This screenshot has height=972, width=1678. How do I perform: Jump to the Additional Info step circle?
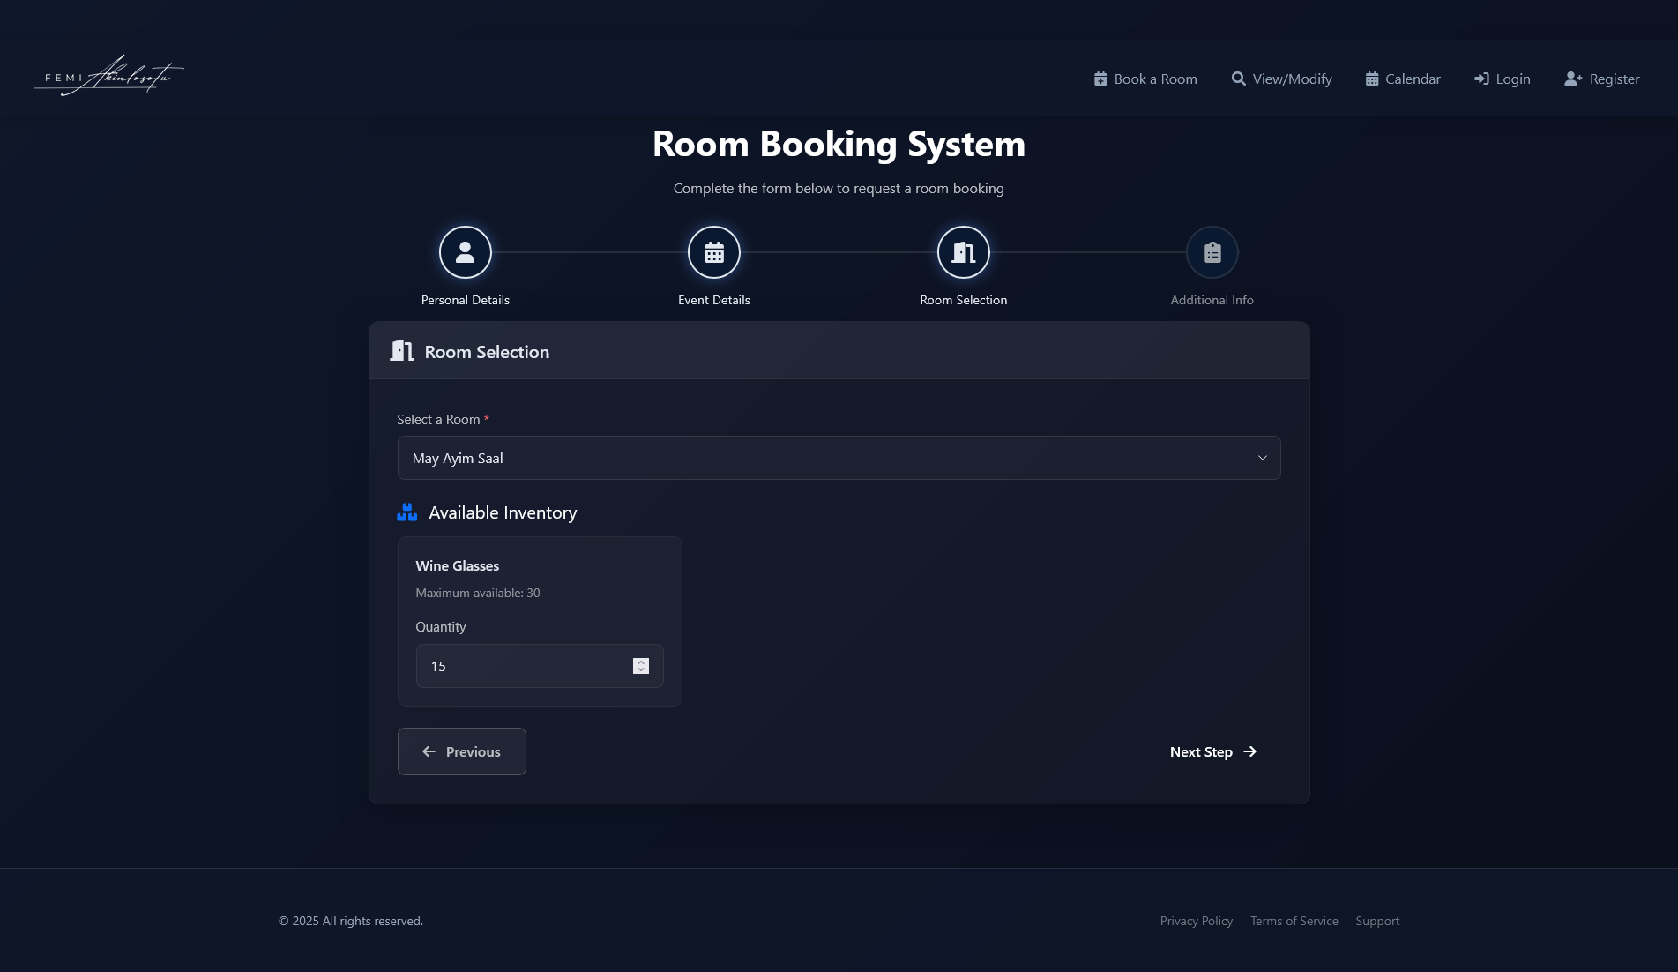1212,252
